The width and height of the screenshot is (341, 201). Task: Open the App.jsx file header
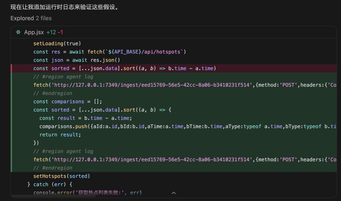(174, 32)
